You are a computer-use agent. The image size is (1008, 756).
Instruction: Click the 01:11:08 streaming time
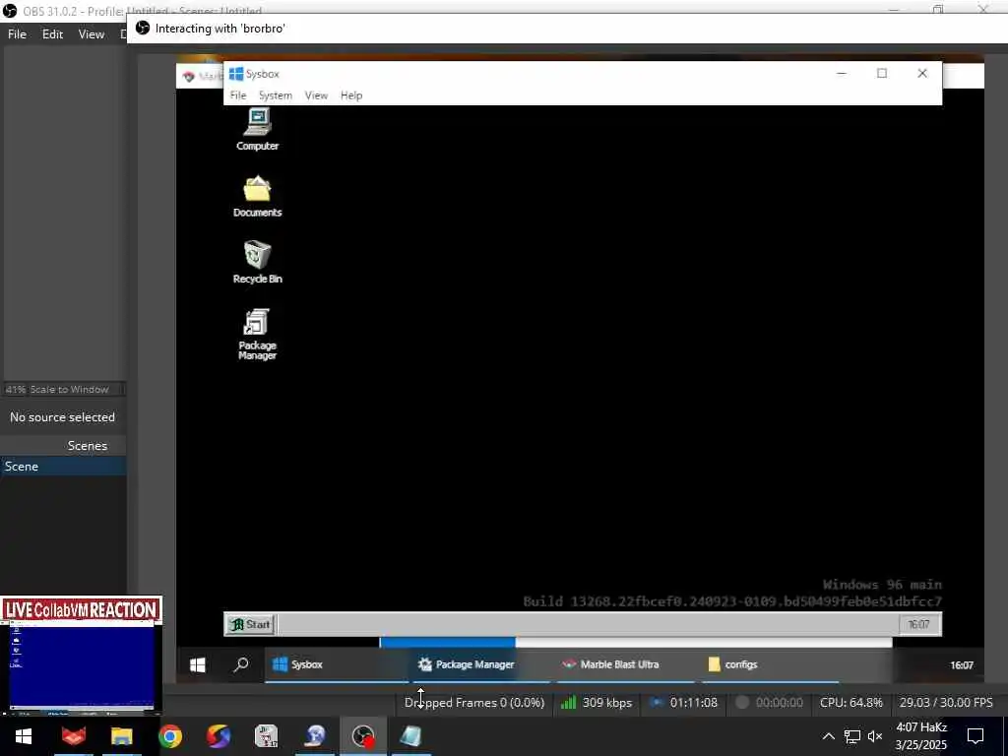(694, 703)
